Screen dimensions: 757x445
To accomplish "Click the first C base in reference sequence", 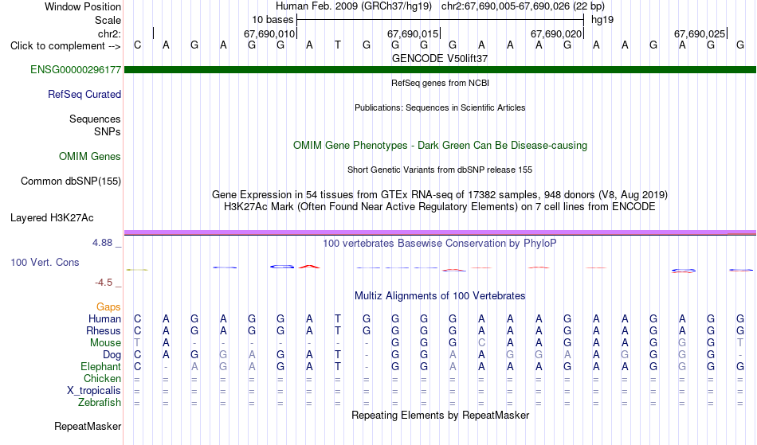I will [138, 45].
